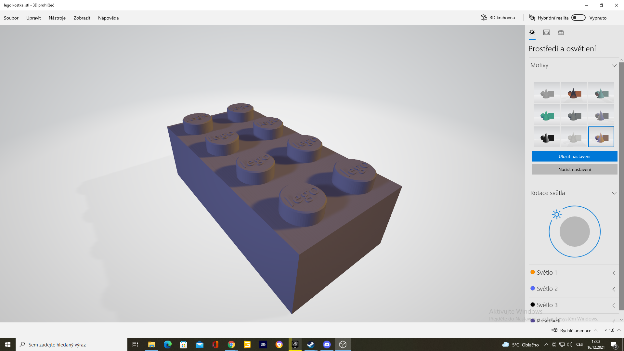624x351 pixels.
Task: Open the weather widget showing 5°C Oblačno
Action: coord(520,344)
